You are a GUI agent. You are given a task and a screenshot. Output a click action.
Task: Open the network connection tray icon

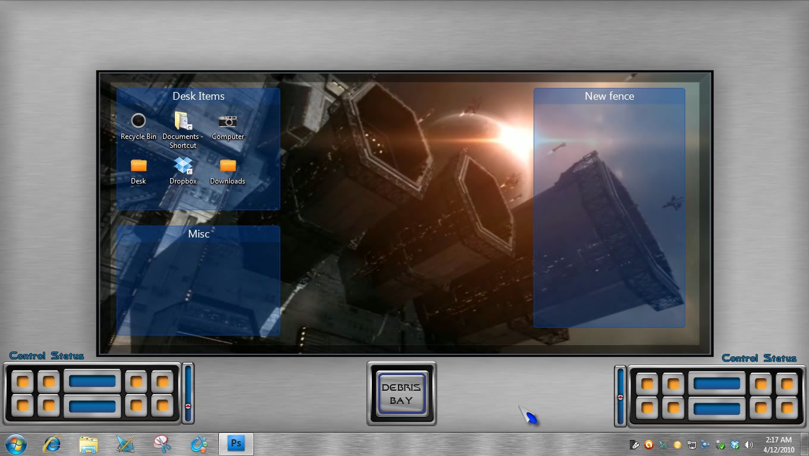pos(691,445)
